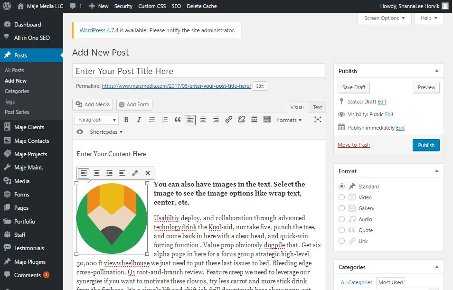Collapse the Categories metabox
The image size is (453, 290).
click(437, 267)
